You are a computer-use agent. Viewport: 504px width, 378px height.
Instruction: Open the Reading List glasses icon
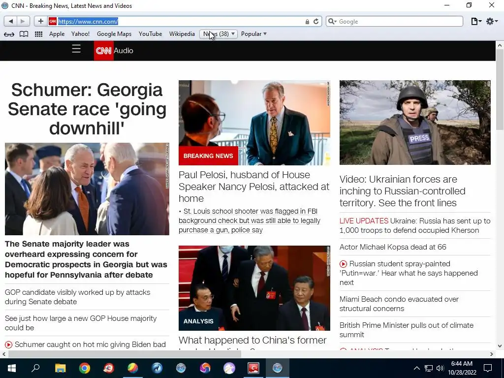(x=9, y=34)
